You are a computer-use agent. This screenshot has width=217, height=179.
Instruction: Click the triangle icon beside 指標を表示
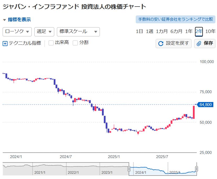(4, 20)
